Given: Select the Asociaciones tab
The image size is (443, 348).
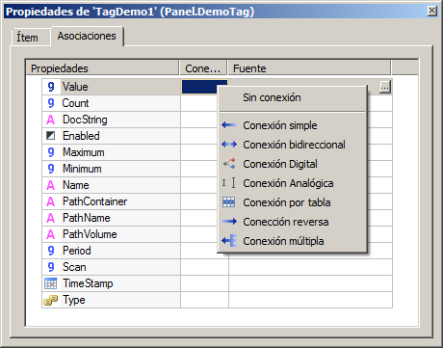Looking at the screenshot, I should coord(87,36).
